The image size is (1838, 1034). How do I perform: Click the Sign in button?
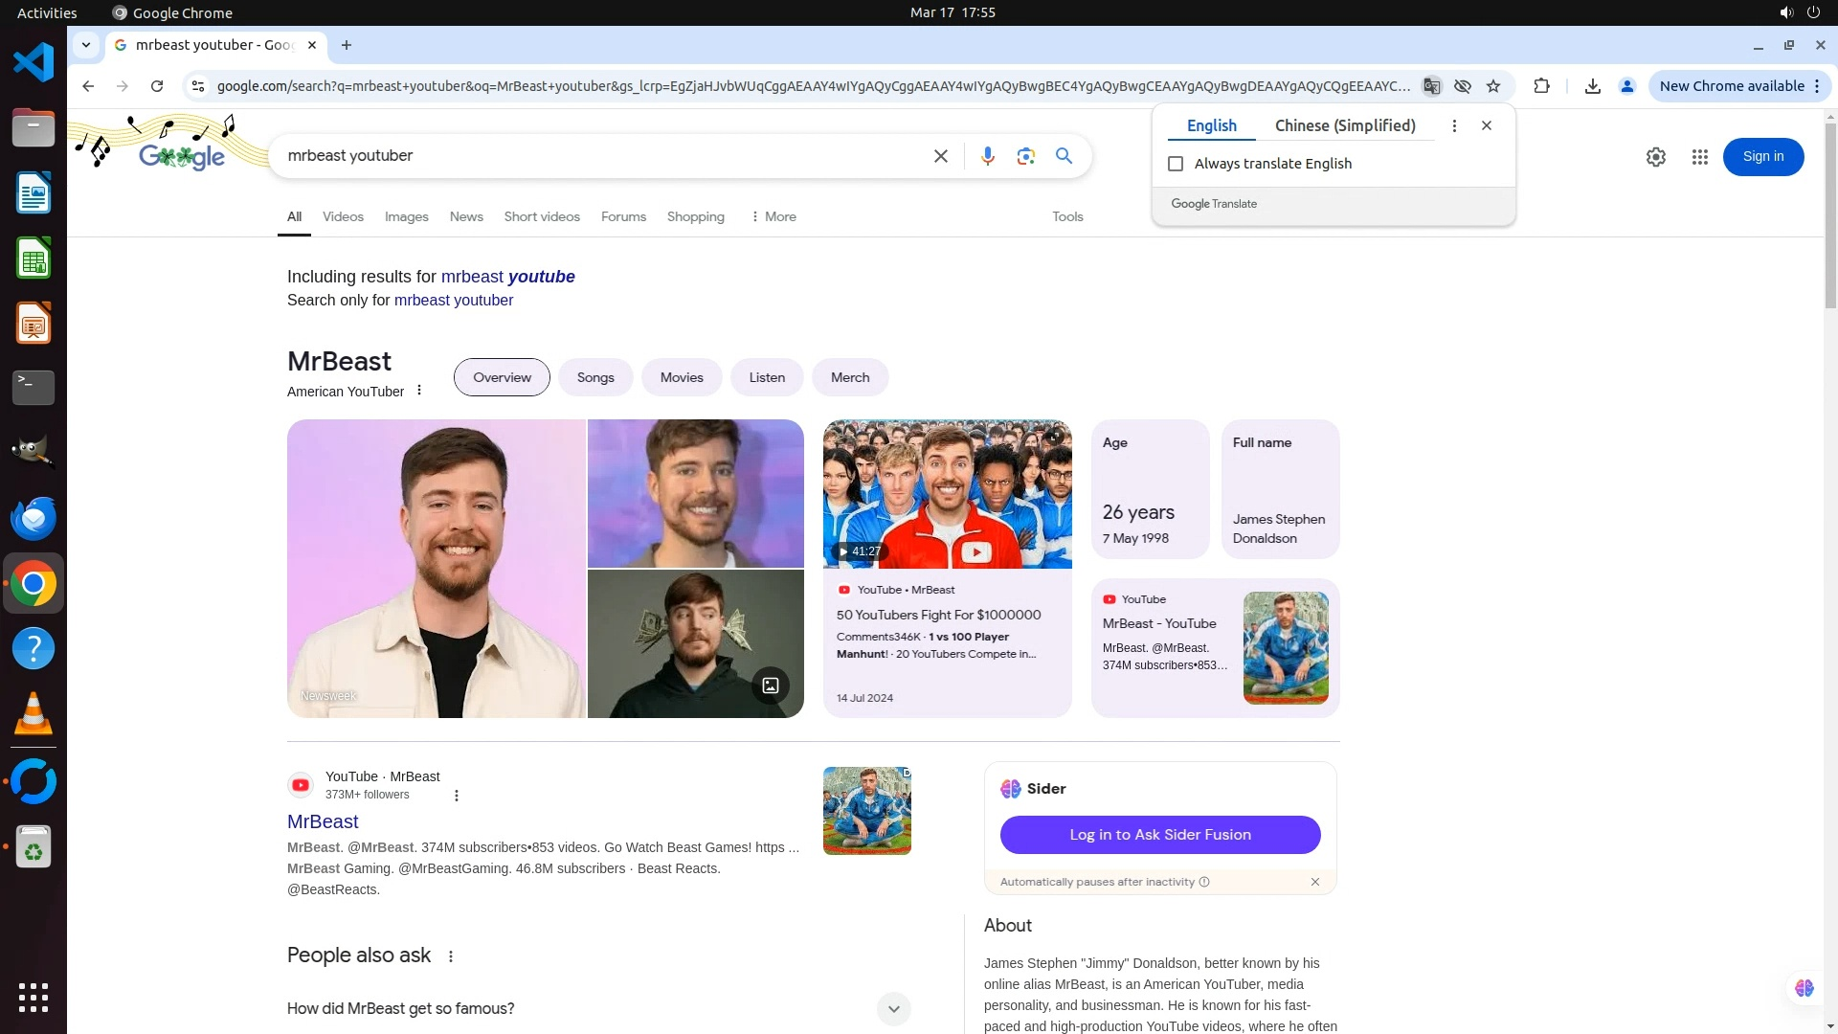(1762, 157)
